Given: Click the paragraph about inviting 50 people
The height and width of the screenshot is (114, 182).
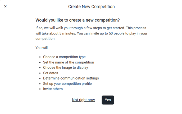Looking at the screenshot, I should pyautogui.click(x=91, y=33).
